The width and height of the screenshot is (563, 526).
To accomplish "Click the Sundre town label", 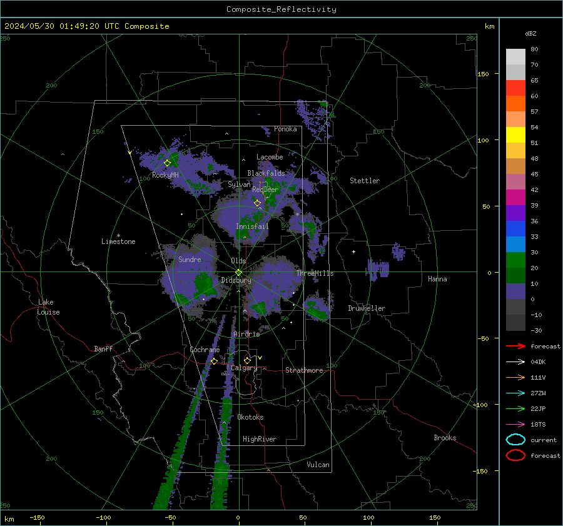I will [x=190, y=259].
